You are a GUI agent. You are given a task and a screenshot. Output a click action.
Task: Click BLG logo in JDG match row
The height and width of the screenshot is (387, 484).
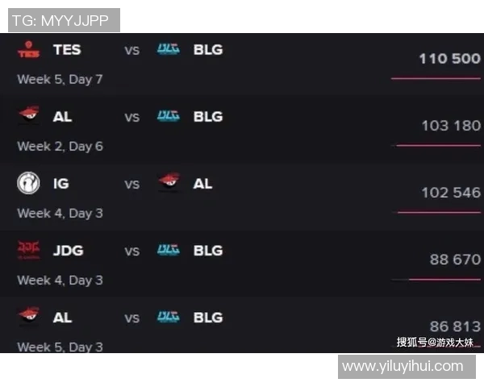click(x=169, y=250)
